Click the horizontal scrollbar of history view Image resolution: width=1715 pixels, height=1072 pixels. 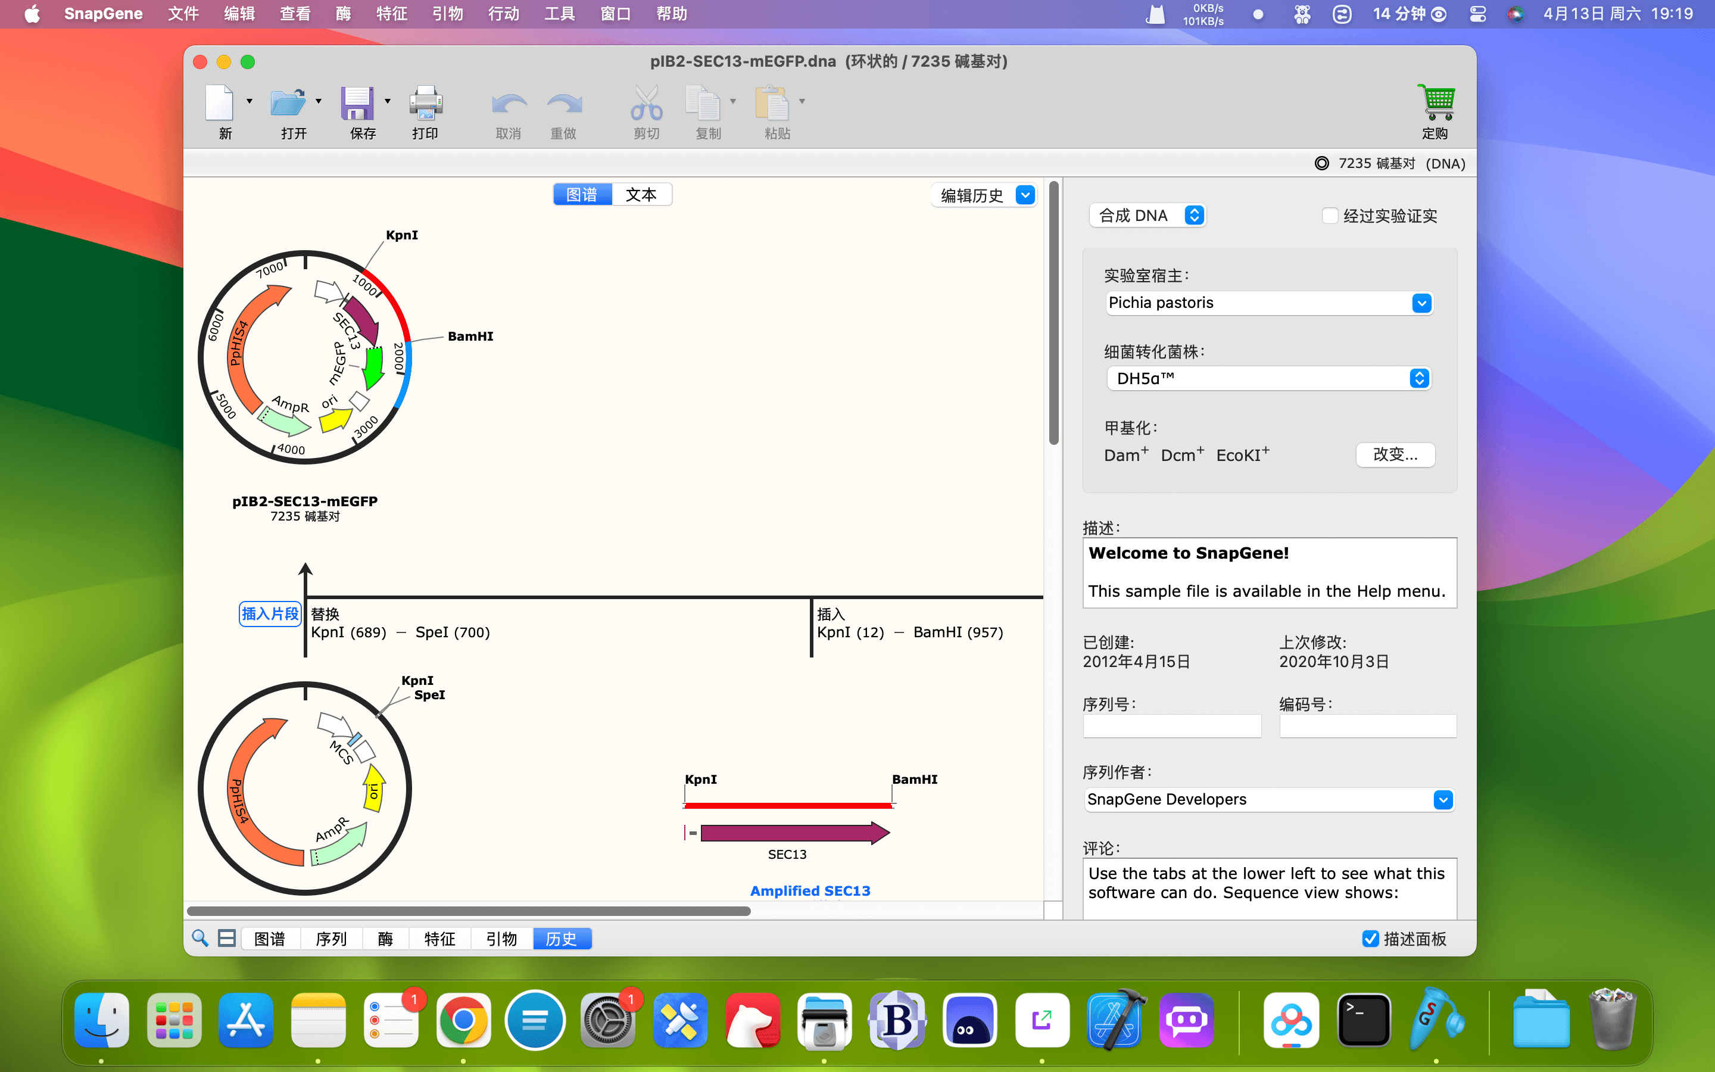point(469,911)
